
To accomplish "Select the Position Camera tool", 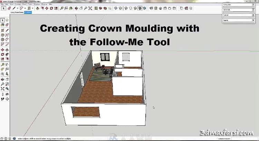I will pos(2,94).
